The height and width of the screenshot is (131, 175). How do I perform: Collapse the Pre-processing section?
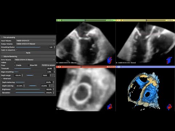coord(2,37)
